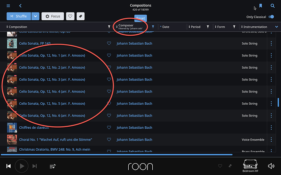Open the tags filter button

pos(81,16)
